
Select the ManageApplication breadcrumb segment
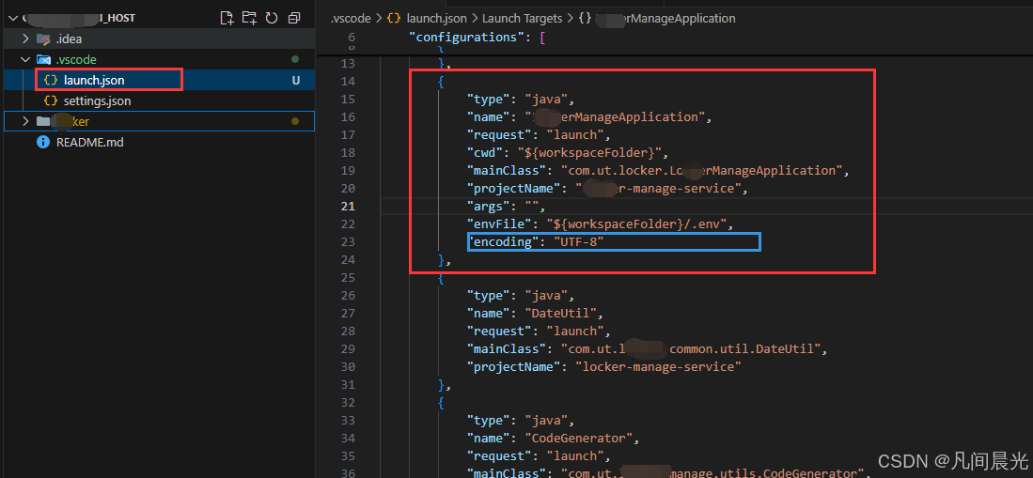tap(664, 19)
